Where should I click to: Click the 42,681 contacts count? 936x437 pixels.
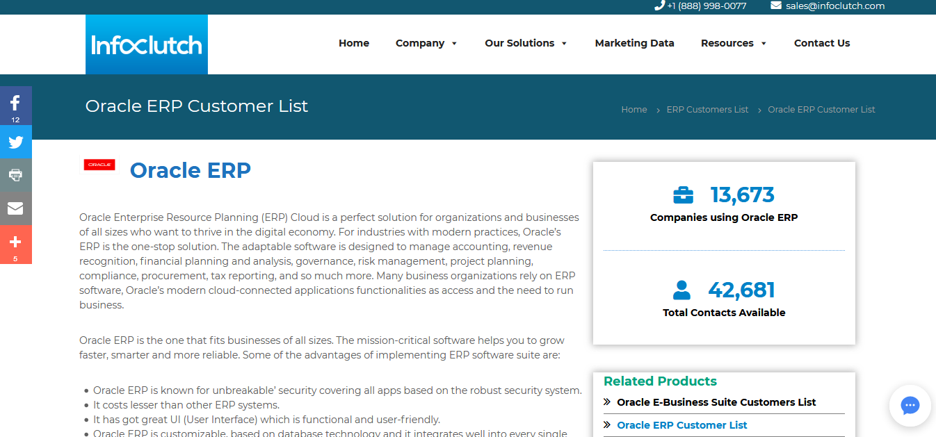pyautogui.click(x=741, y=290)
